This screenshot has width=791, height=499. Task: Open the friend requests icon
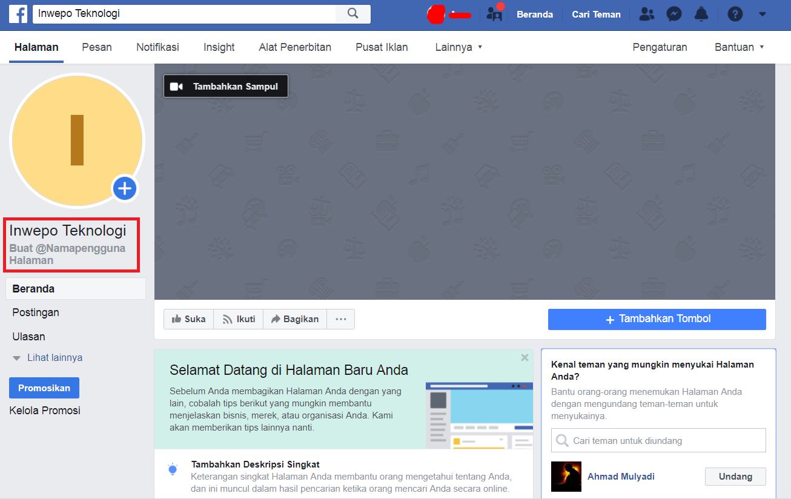click(647, 14)
